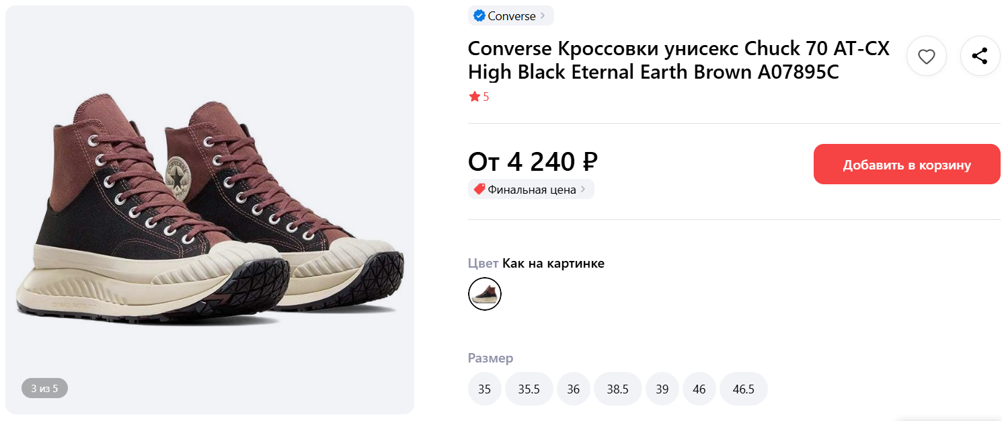The width and height of the screenshot is (1006, 421).
Task: Click the share icon button
Action: 980,56
